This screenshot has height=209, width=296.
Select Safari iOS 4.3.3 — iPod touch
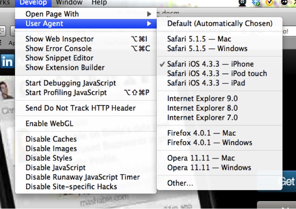[x=219, y=73]
